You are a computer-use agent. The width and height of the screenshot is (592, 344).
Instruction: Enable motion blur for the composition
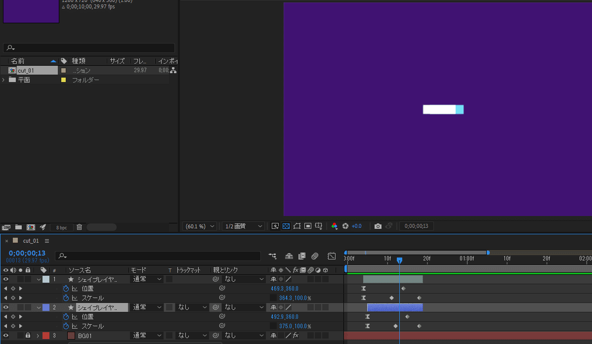click(315, 256)
